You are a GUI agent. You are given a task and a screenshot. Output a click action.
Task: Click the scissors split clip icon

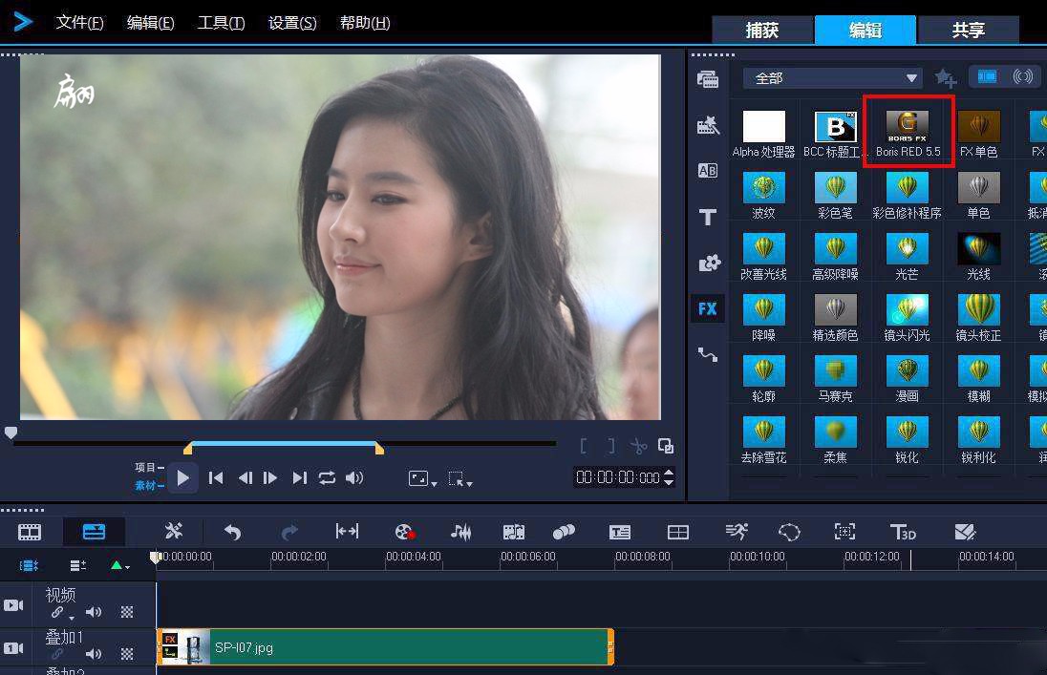[638, 446]
